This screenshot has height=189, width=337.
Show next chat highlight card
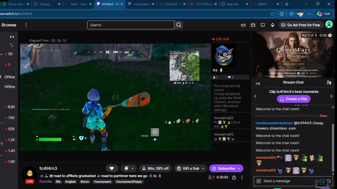tap(331, 96)
